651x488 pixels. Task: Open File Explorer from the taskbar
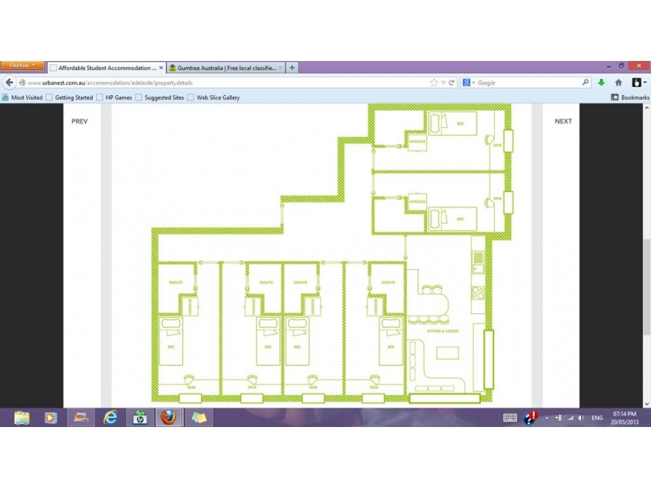22,417
